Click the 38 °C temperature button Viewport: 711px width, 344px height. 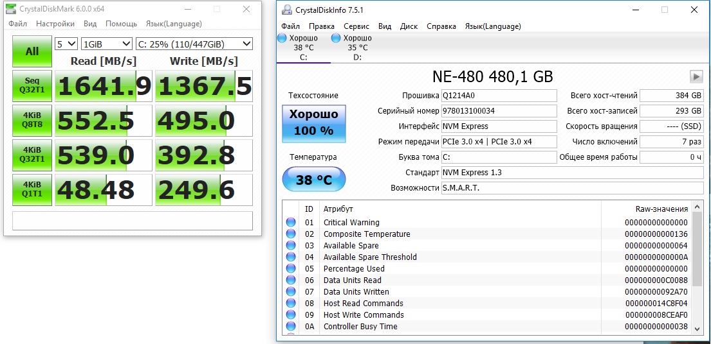pyautogui.click(x=314, y=180)
